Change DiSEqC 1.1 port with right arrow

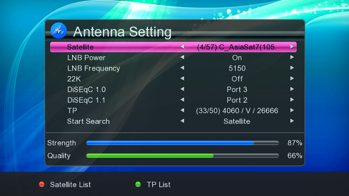292,100
